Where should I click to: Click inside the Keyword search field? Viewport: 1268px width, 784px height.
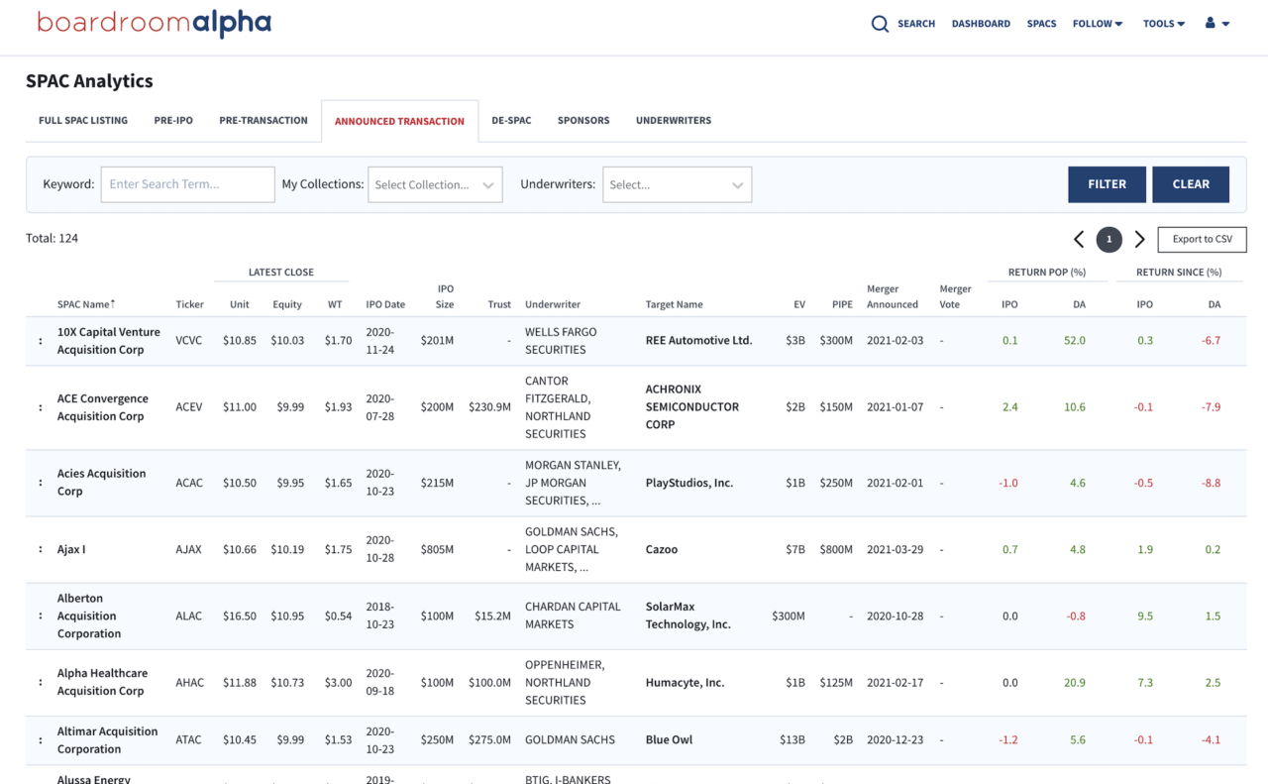pos(187,184)
